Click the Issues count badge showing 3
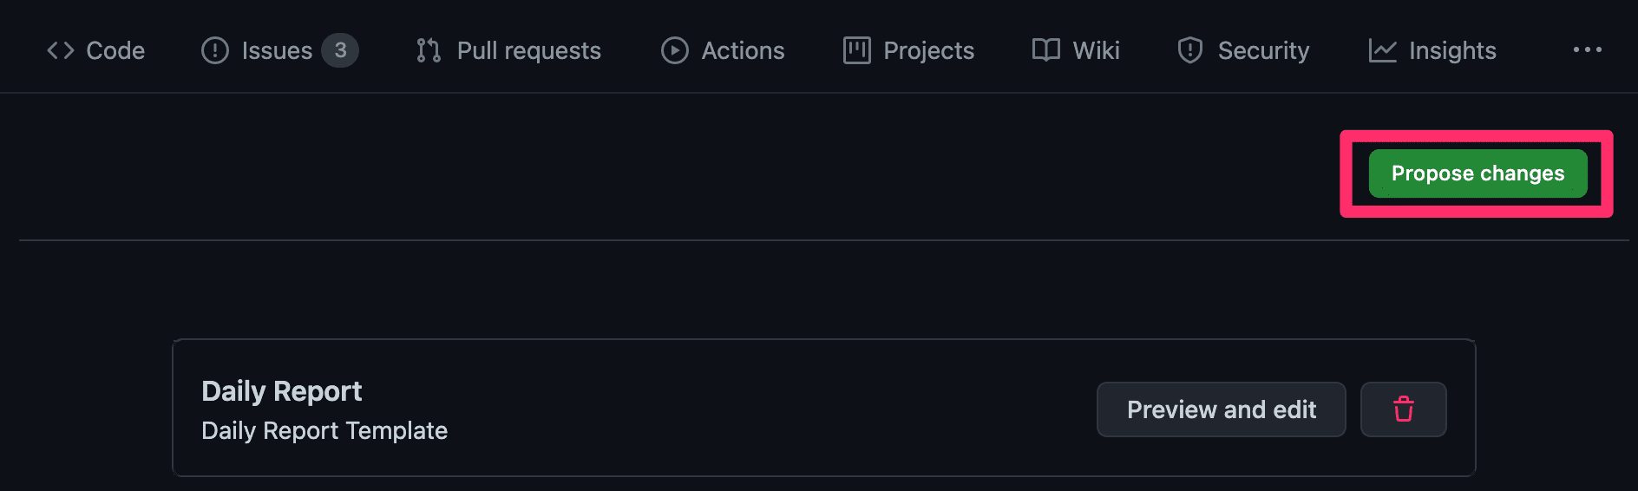This screenshot has height=491, width=1638. (340, 50)
